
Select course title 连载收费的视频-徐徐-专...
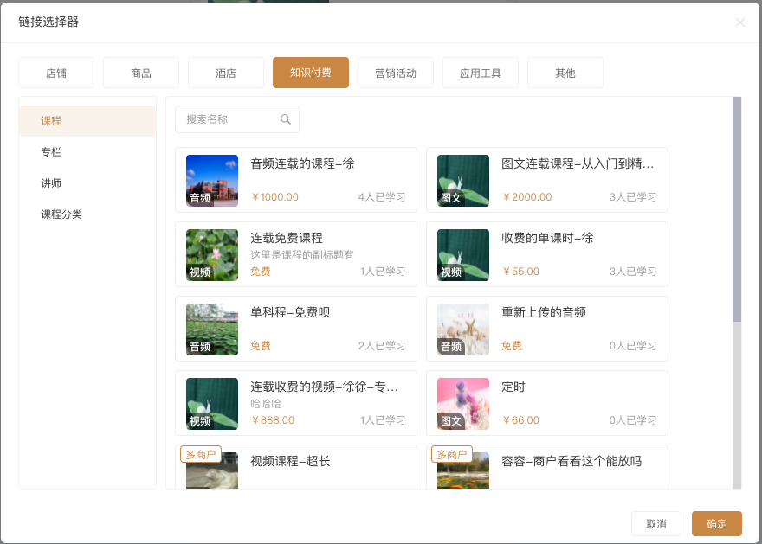click(324, 387)
